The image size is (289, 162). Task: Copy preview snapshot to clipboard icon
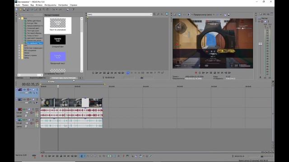coord(225,14)
